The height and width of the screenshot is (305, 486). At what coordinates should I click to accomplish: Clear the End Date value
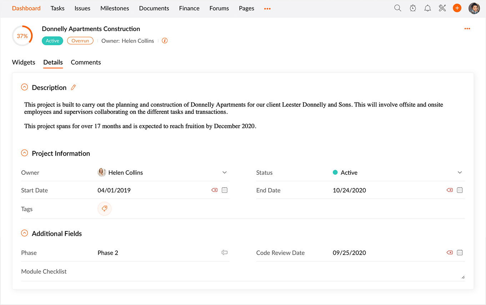pos(450,190)
